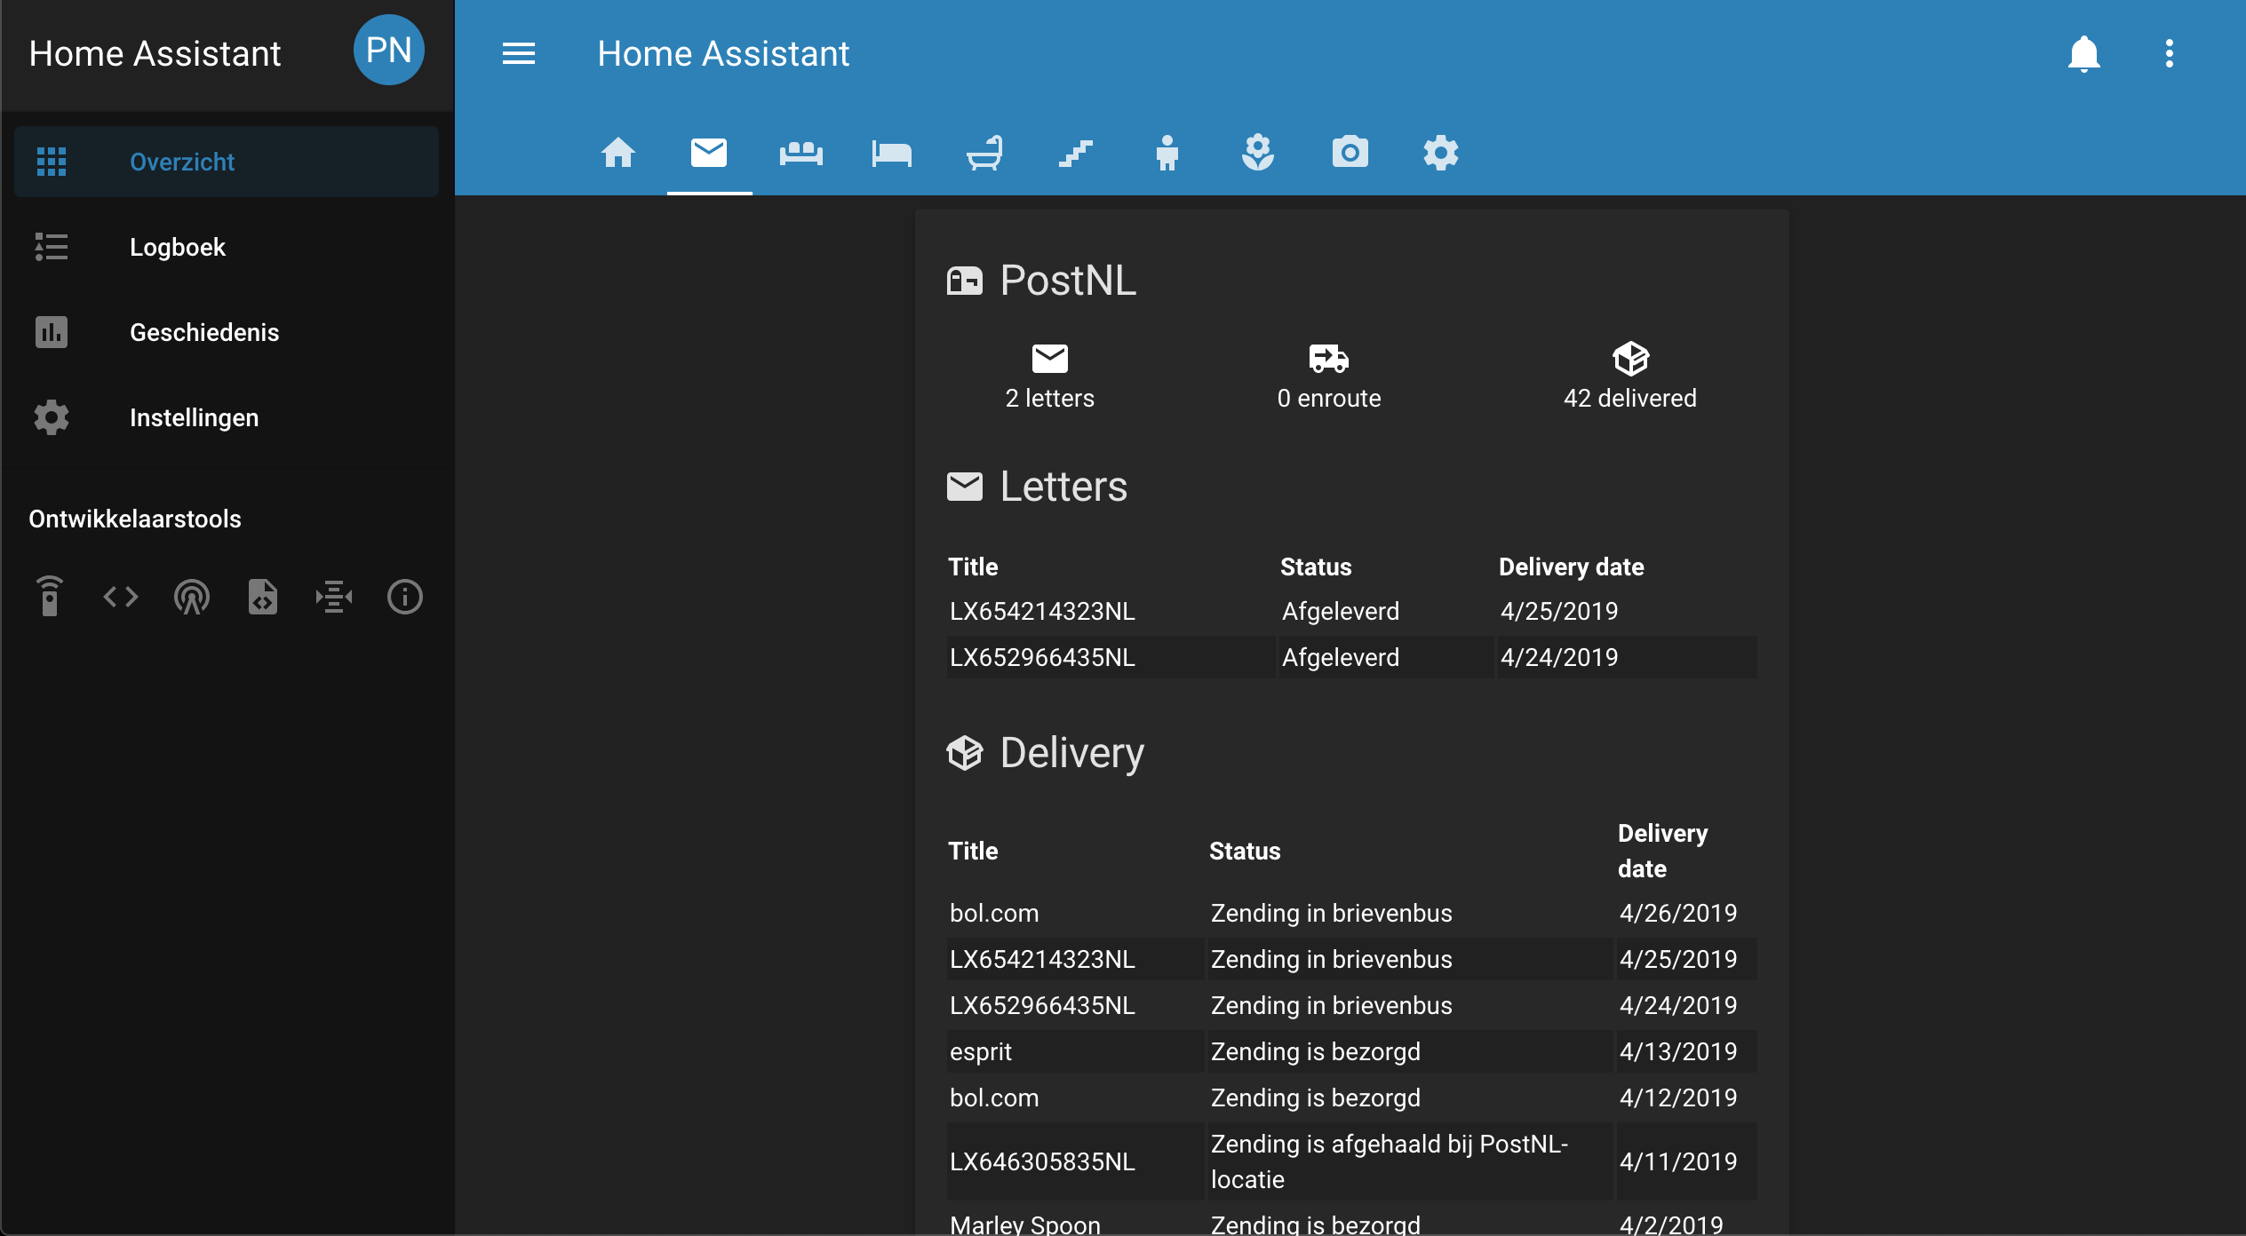Image resolution: width=2246 pixels, height=1236 pixels.
Task: Click the 2 letters envelope icon
Action: click(1050, 359)
